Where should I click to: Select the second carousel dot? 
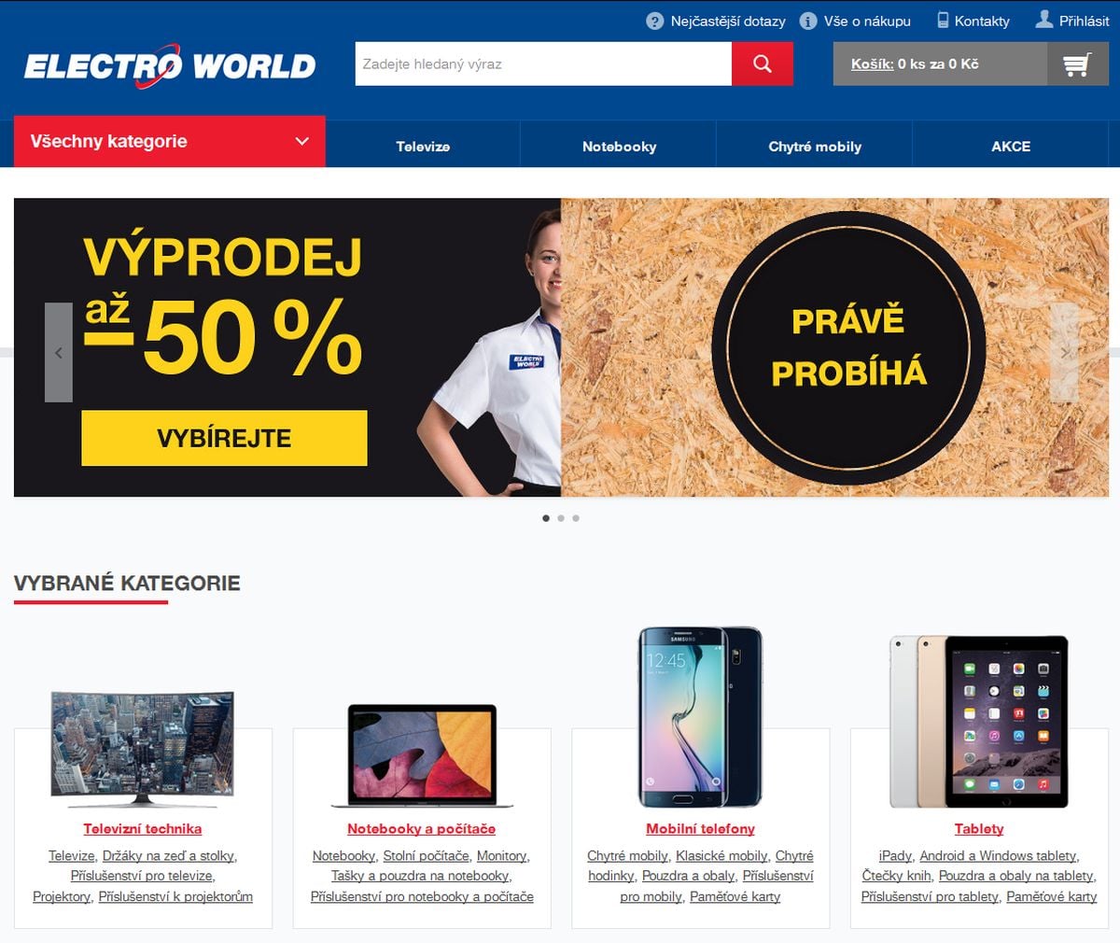tap(561, 518)
